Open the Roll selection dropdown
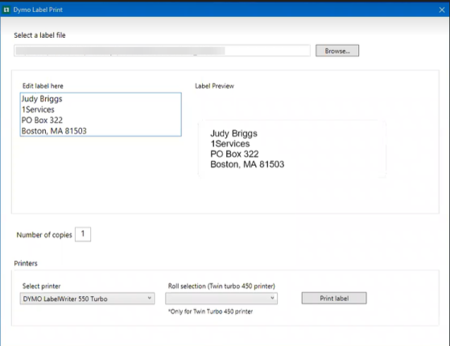 click(x=221, y=299)
